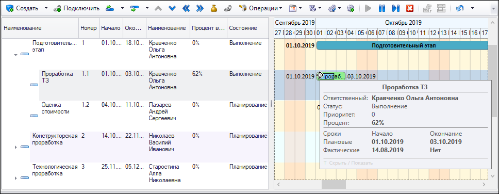This screenshot has height=194, width=499.
Task: Click the add-subtask icon with green arrow
Action: coord(135,8)
